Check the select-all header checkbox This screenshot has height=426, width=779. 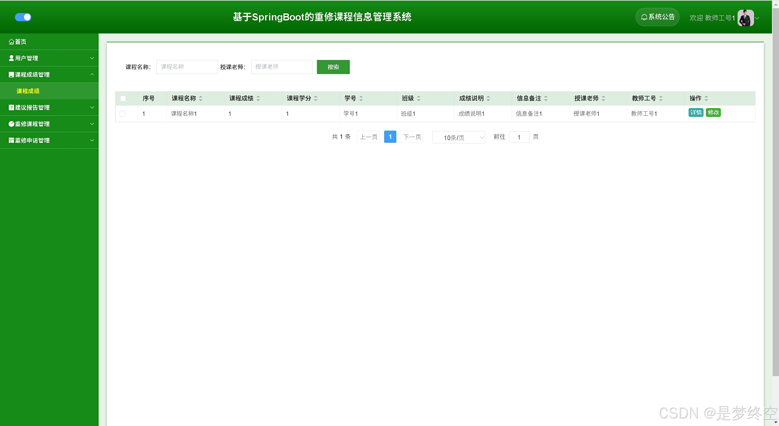pyautogui.click(x=123, y=98)
